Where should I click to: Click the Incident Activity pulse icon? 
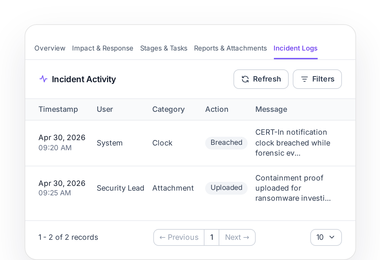click(x=43, y=79)
